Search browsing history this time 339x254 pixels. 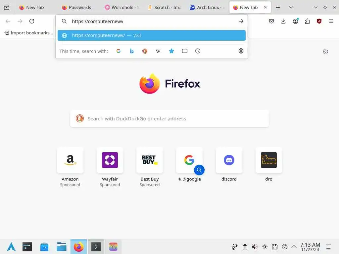198,51
